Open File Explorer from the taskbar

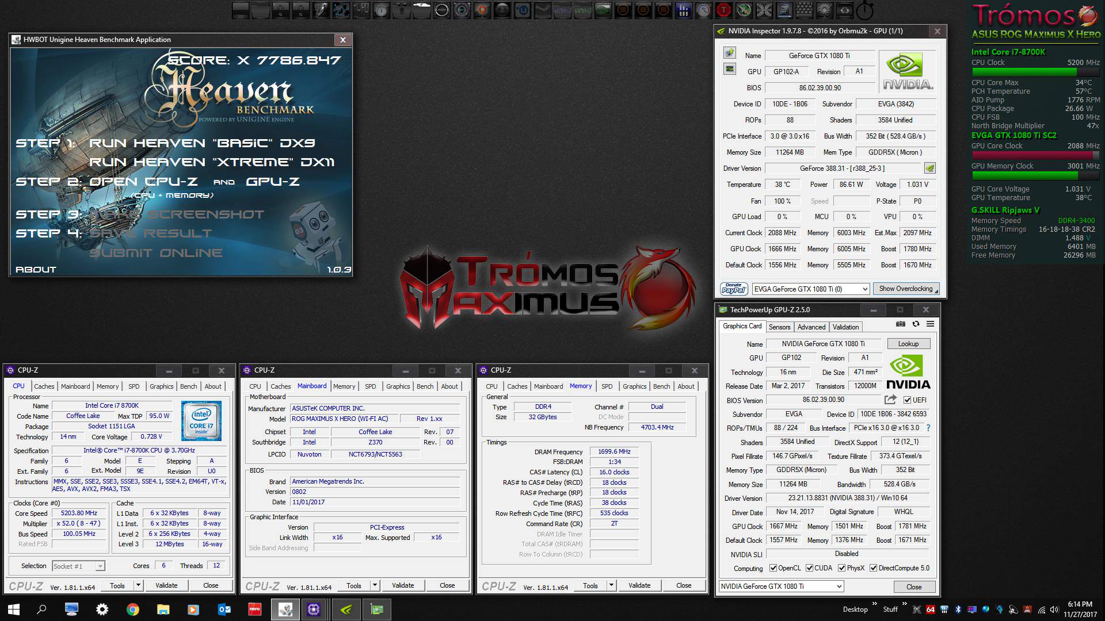tap(163, 609)
